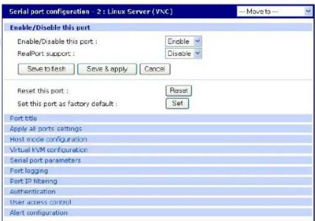This screenshot has width=315, height=221.
Task: Open the Move to dropdown
Action: click(275, 11)
